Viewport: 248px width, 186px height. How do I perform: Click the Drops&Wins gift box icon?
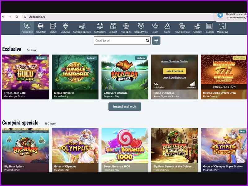141,28
